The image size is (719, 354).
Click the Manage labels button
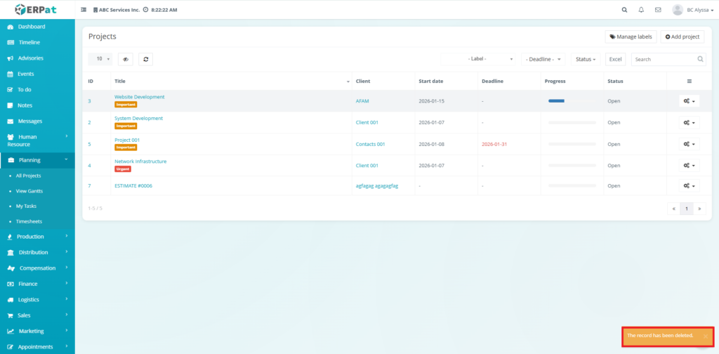coord(631,37)
